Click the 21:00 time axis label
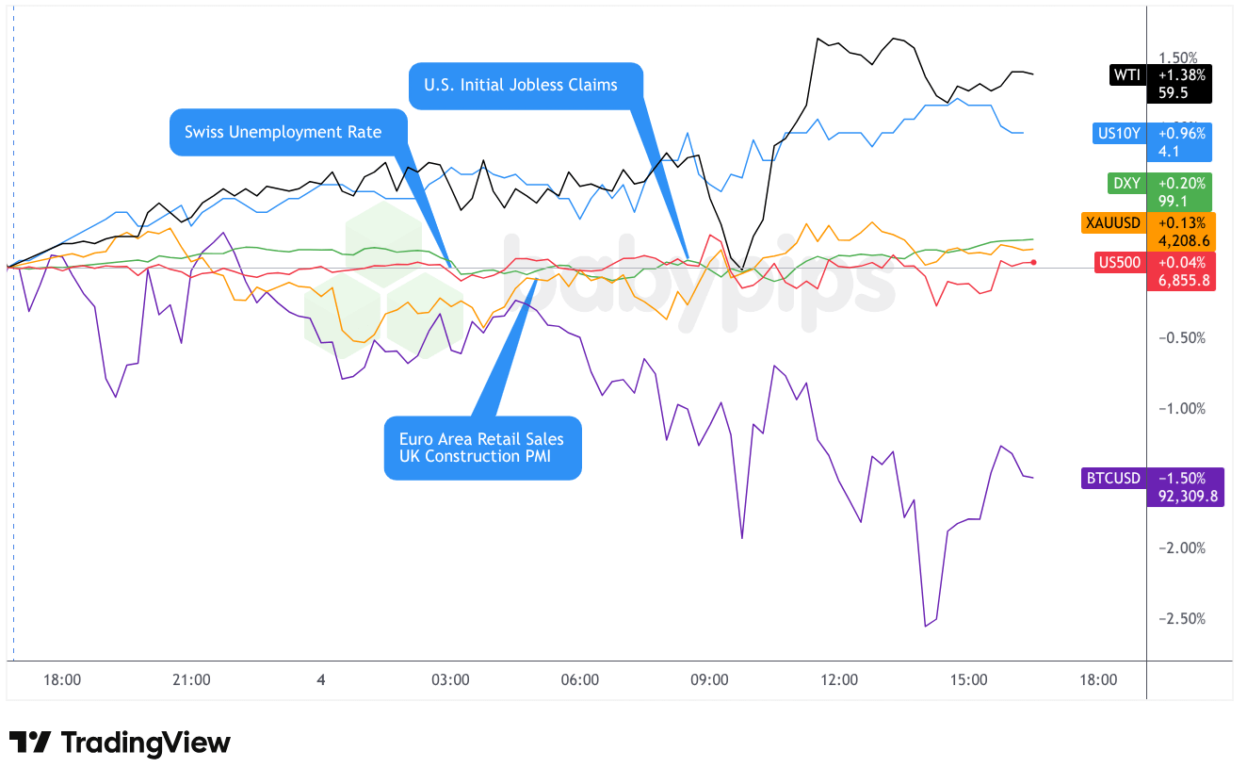This screenshot has width=1247, height=784. point(191,680)
